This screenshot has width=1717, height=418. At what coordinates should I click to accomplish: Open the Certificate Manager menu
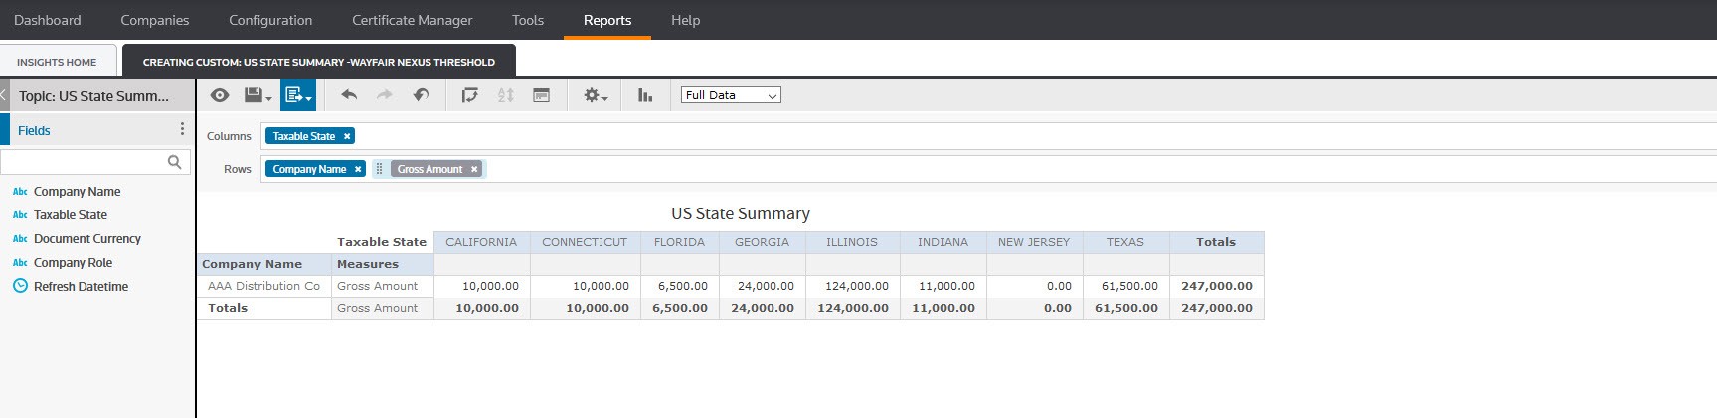[412, 20]
